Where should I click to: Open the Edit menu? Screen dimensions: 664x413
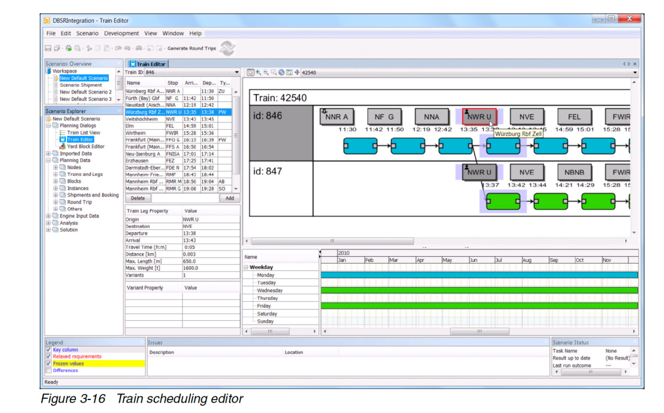66,33
